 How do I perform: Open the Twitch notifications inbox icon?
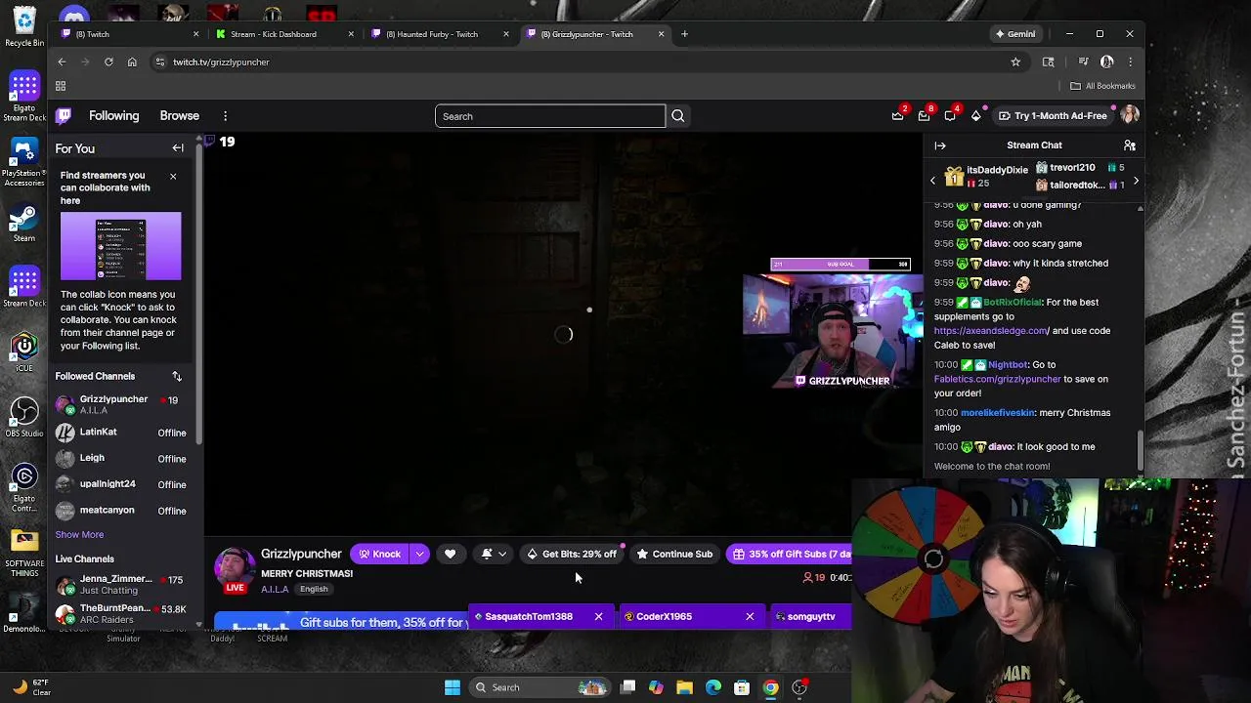[x=925, y=115]
